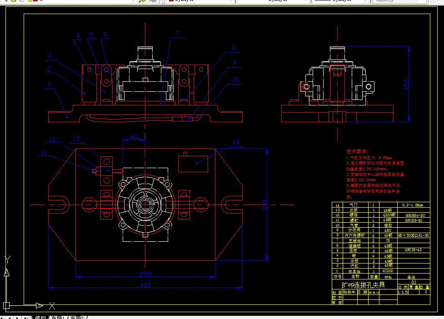Viewport: 444px width, 319px height.
Task: Click balloon label 11 in plan view
Action: 45,153
